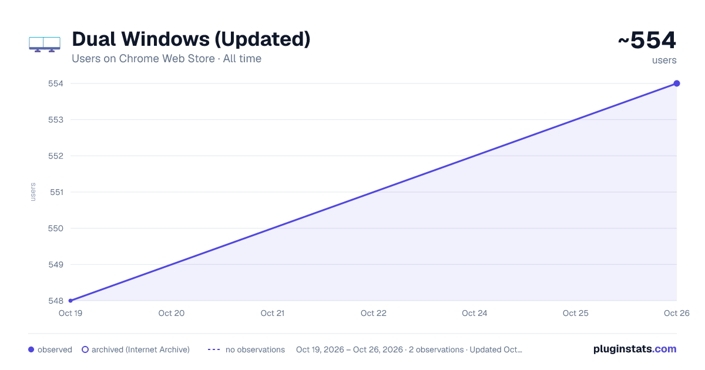The height and width of the screenshot is (370, 705).
Task: Click the 549 y-axis label
Action: tap(55, 264)
